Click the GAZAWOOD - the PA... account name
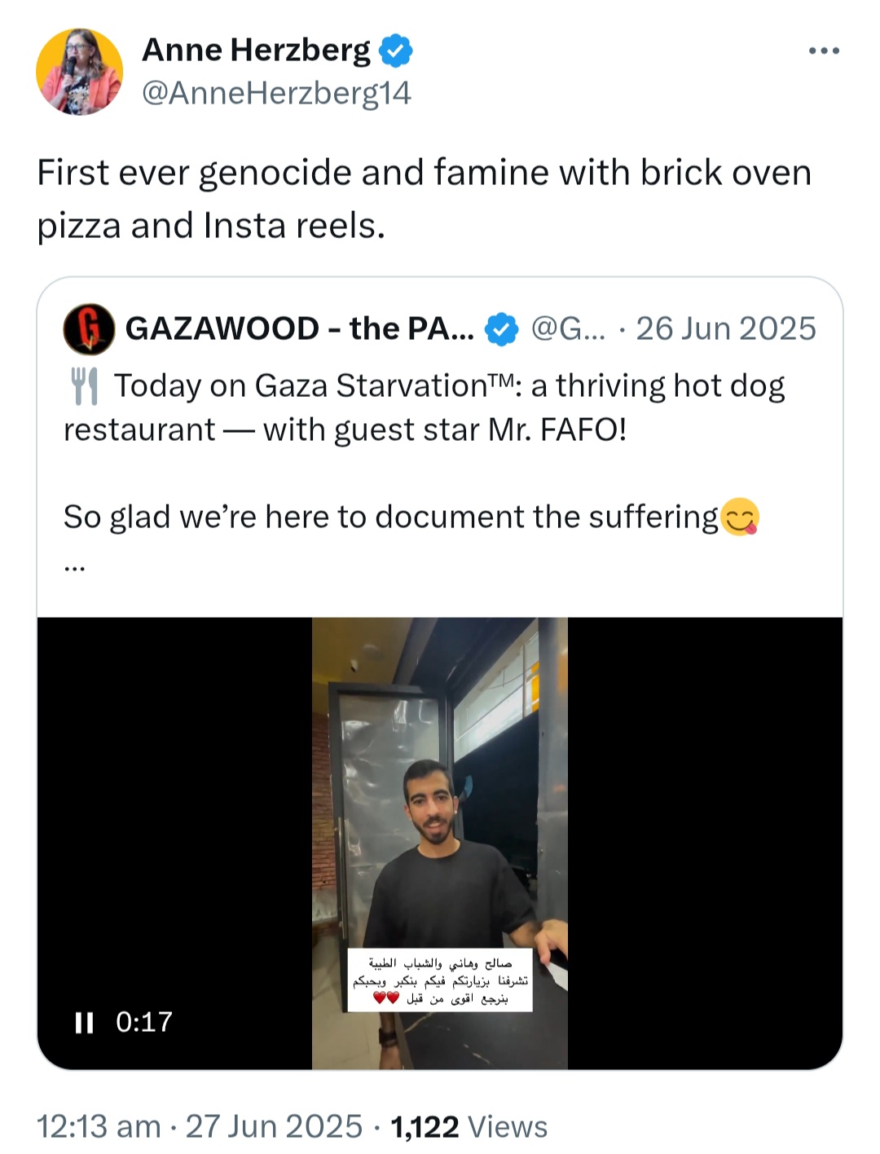880x1154 pixels. pyautogui.click(x=299, y=328)
